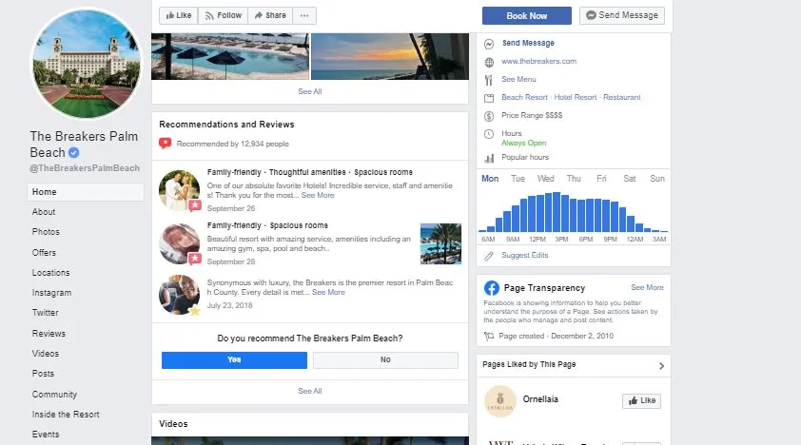801x445 pixels.
Task: Click the Book Now button
Action: pyautogui.click(x=527, y=15)
